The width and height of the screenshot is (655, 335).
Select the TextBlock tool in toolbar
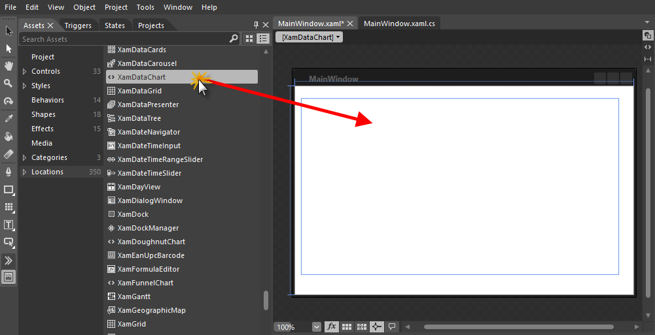click(x=9, y=225)
